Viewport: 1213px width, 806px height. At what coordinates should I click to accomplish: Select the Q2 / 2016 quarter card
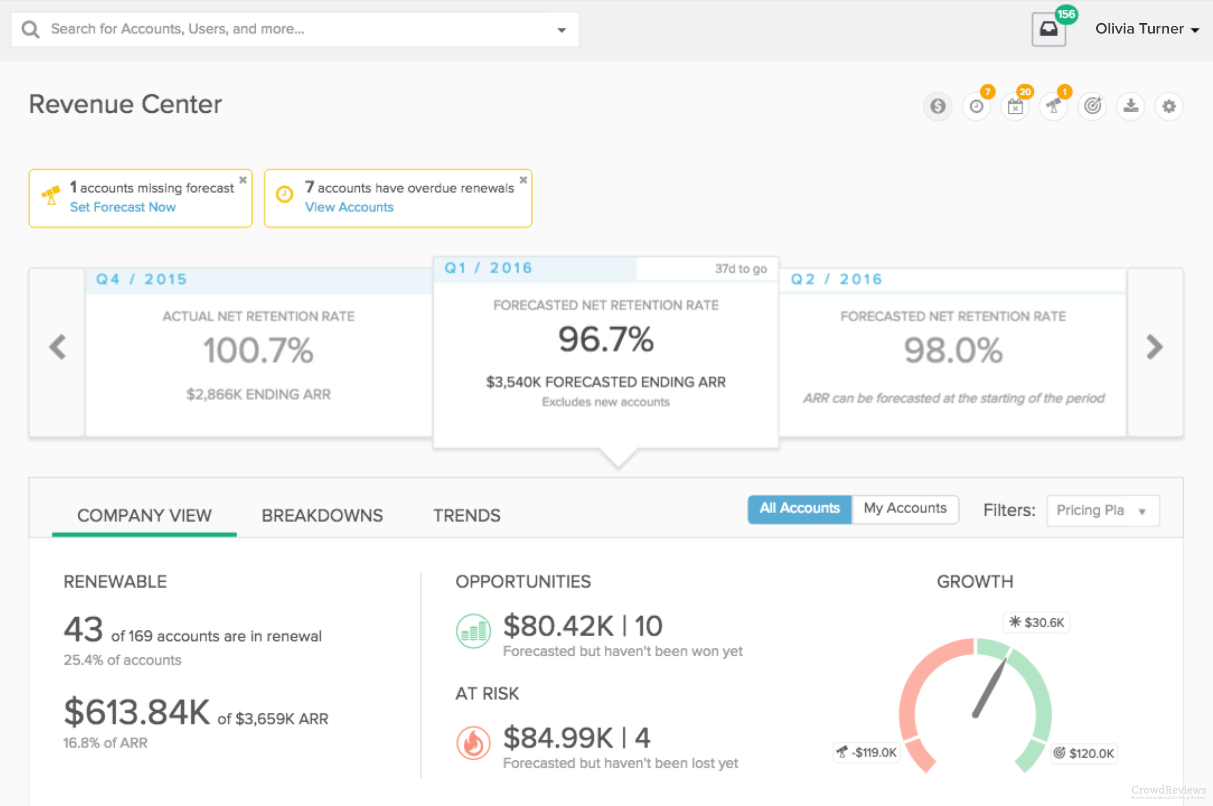pos(953,353)
